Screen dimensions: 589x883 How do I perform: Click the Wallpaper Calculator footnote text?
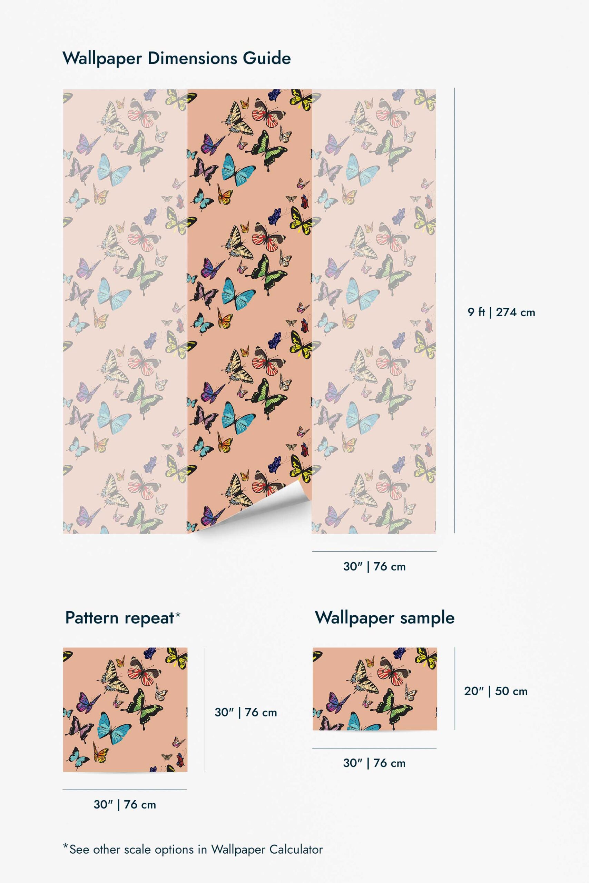point(193,850)
